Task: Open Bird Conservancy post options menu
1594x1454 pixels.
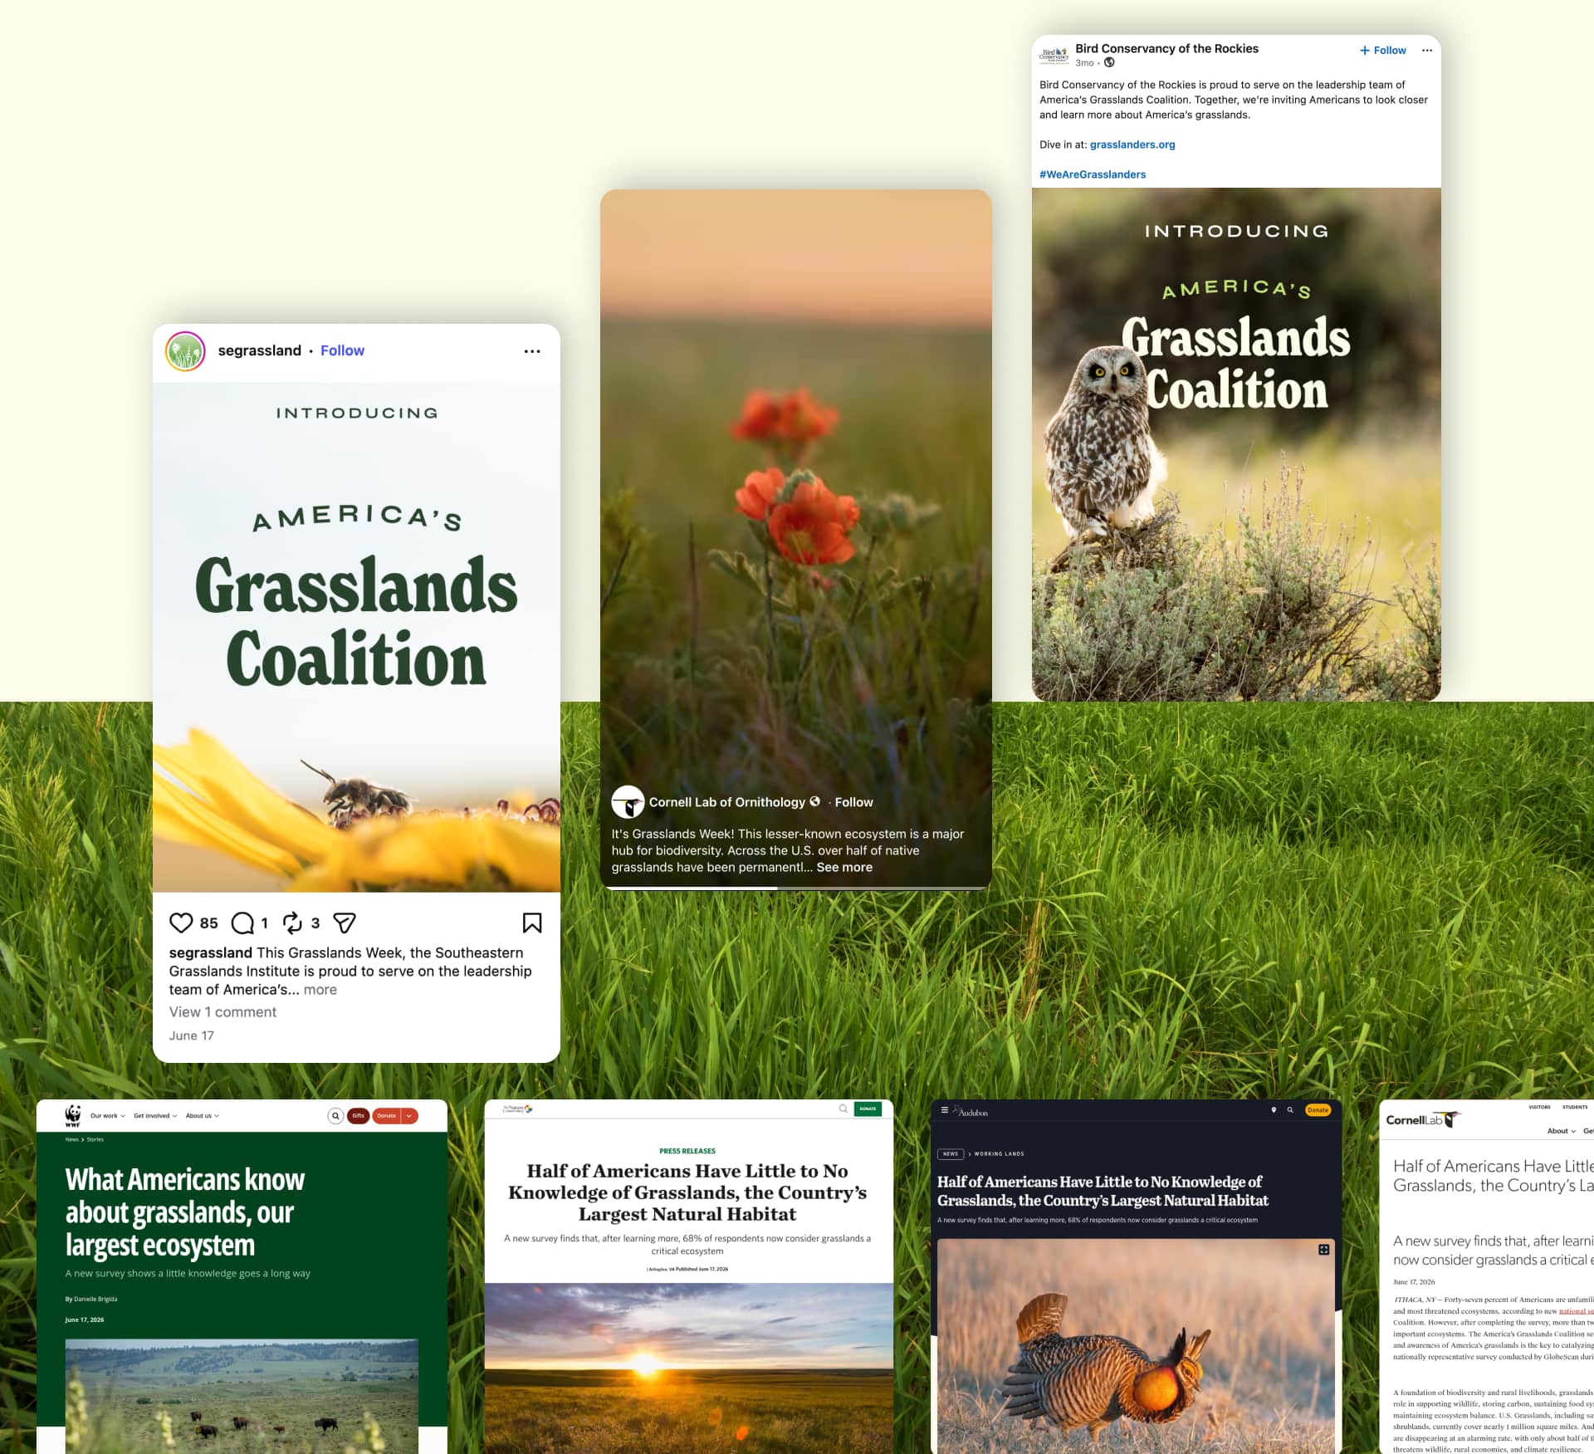Action: point(1426,51)
